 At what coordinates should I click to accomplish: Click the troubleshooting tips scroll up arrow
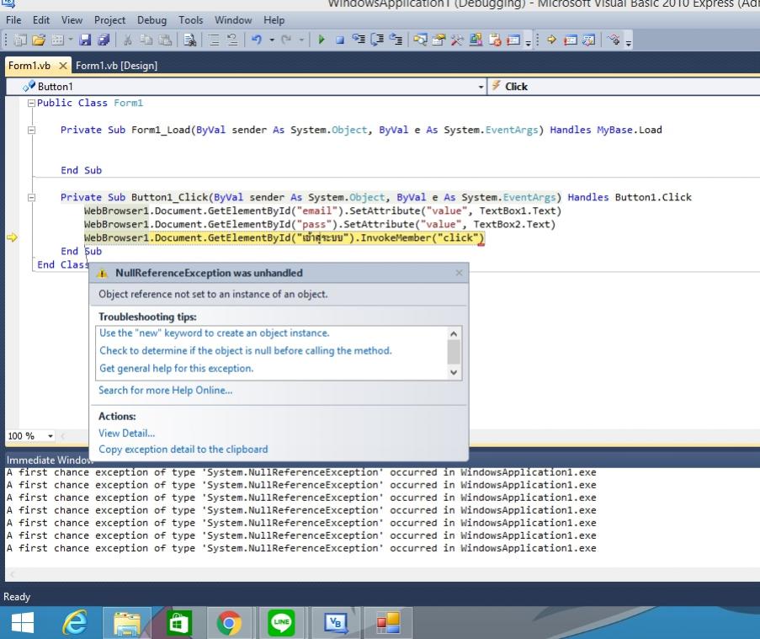pyautogui.click(x=454, y=333)
